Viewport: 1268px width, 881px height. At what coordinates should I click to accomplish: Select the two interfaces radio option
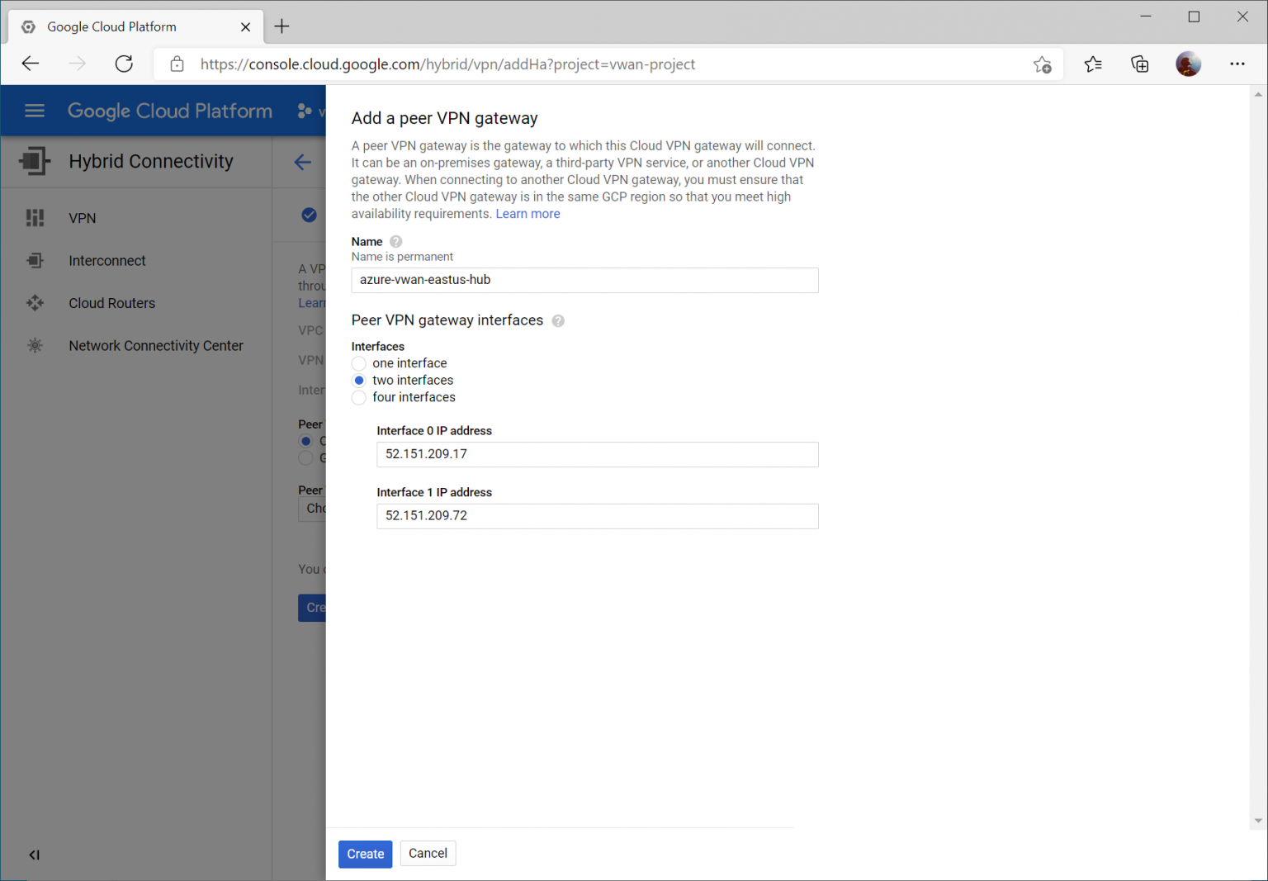[x=359, y=380]
